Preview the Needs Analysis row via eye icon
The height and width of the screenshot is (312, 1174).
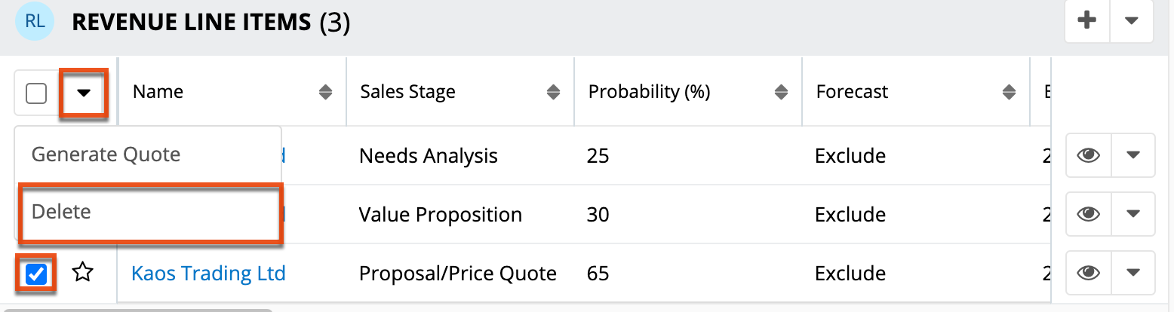(1088, 155)
